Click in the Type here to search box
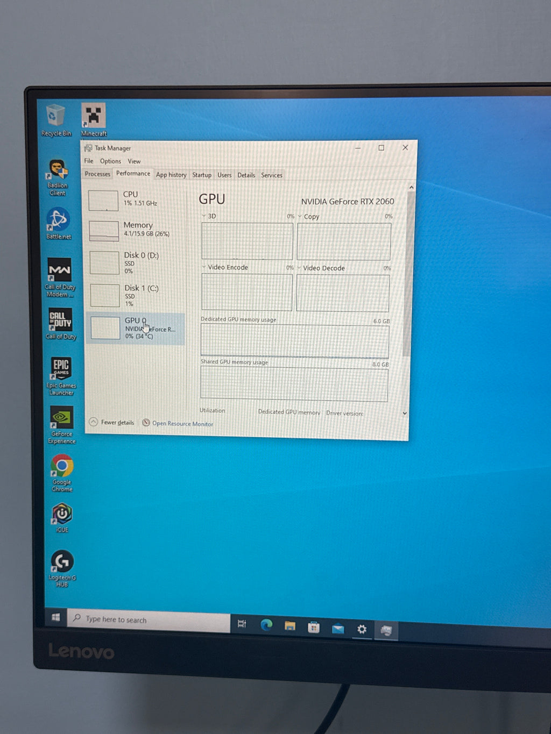The image size is (551, 734). 149,621
